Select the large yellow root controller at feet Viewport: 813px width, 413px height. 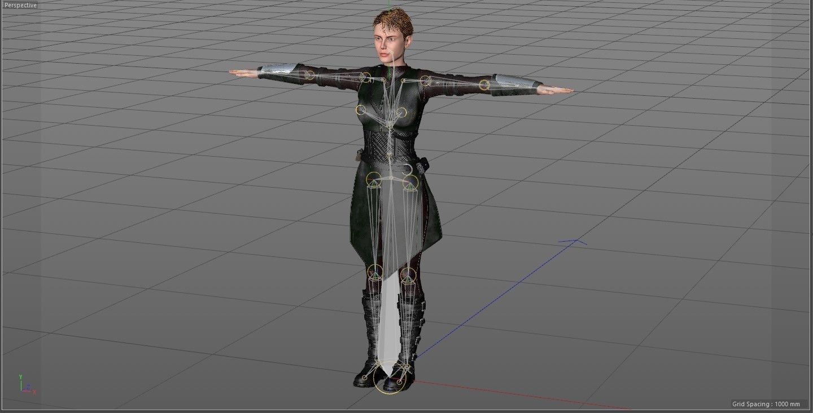click(390, 378)
